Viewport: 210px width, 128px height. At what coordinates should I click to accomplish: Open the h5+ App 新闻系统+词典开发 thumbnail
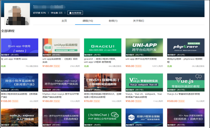pos(186,117)
